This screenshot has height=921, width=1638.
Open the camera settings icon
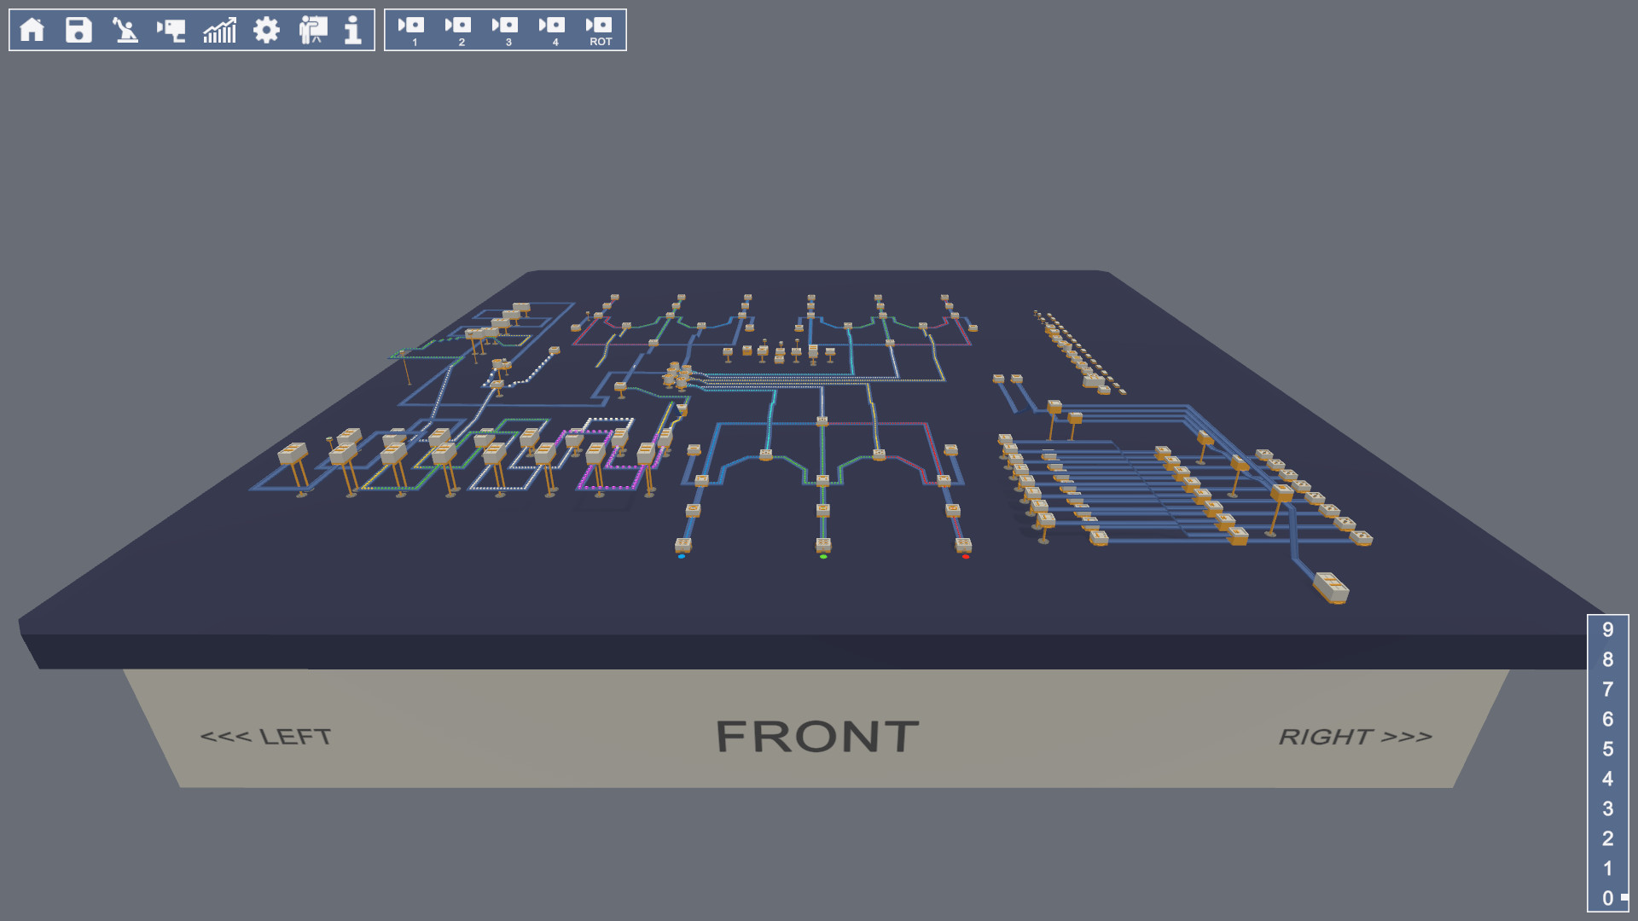point(171,30)
